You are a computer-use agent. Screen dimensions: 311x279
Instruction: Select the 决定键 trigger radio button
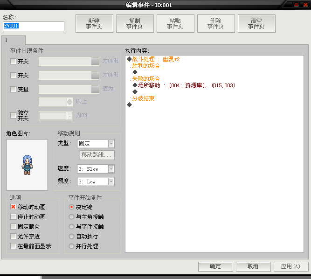coord(71,207)
